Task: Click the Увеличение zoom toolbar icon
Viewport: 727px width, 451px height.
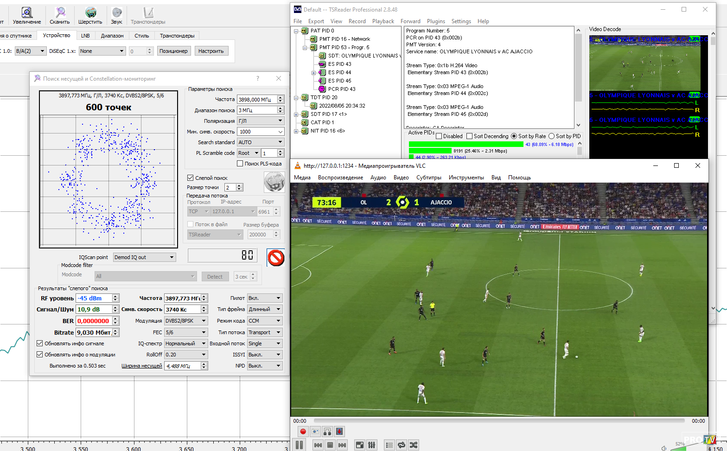Action: coord(27,13)
